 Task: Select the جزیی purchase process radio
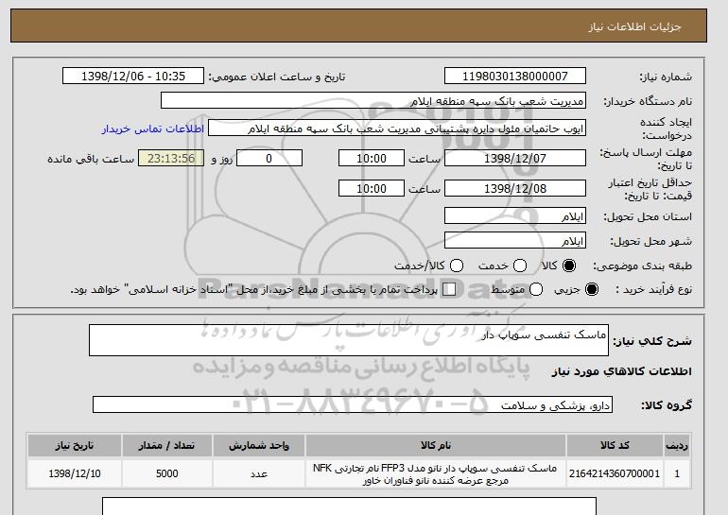click(592, 289)
